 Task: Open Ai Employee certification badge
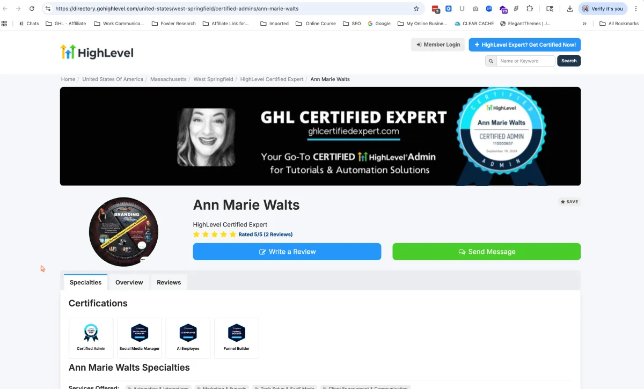coord(188,338)
